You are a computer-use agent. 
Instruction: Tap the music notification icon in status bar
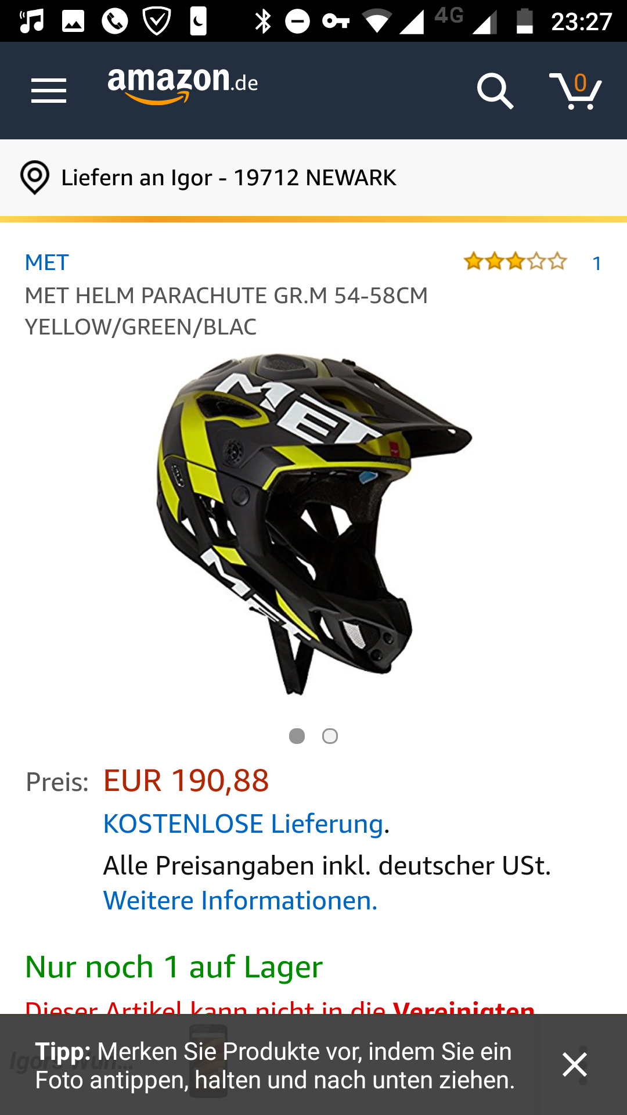click(32, 21)
